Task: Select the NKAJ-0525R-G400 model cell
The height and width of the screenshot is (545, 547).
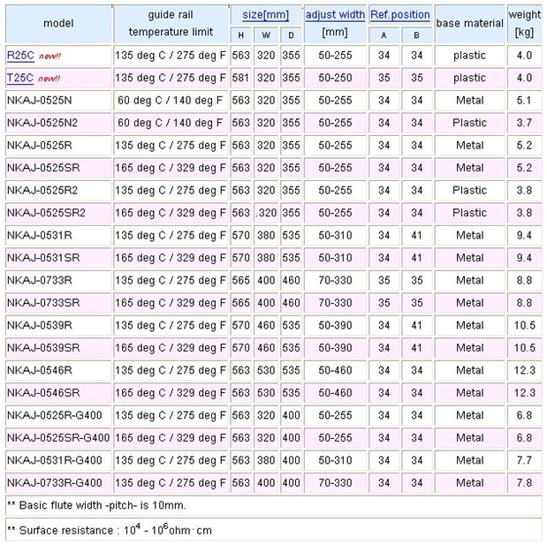Action: 58,415
